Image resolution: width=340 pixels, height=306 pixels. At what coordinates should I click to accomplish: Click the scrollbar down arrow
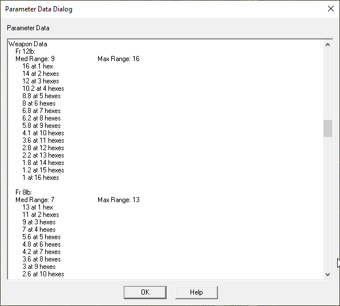(327, 275)
